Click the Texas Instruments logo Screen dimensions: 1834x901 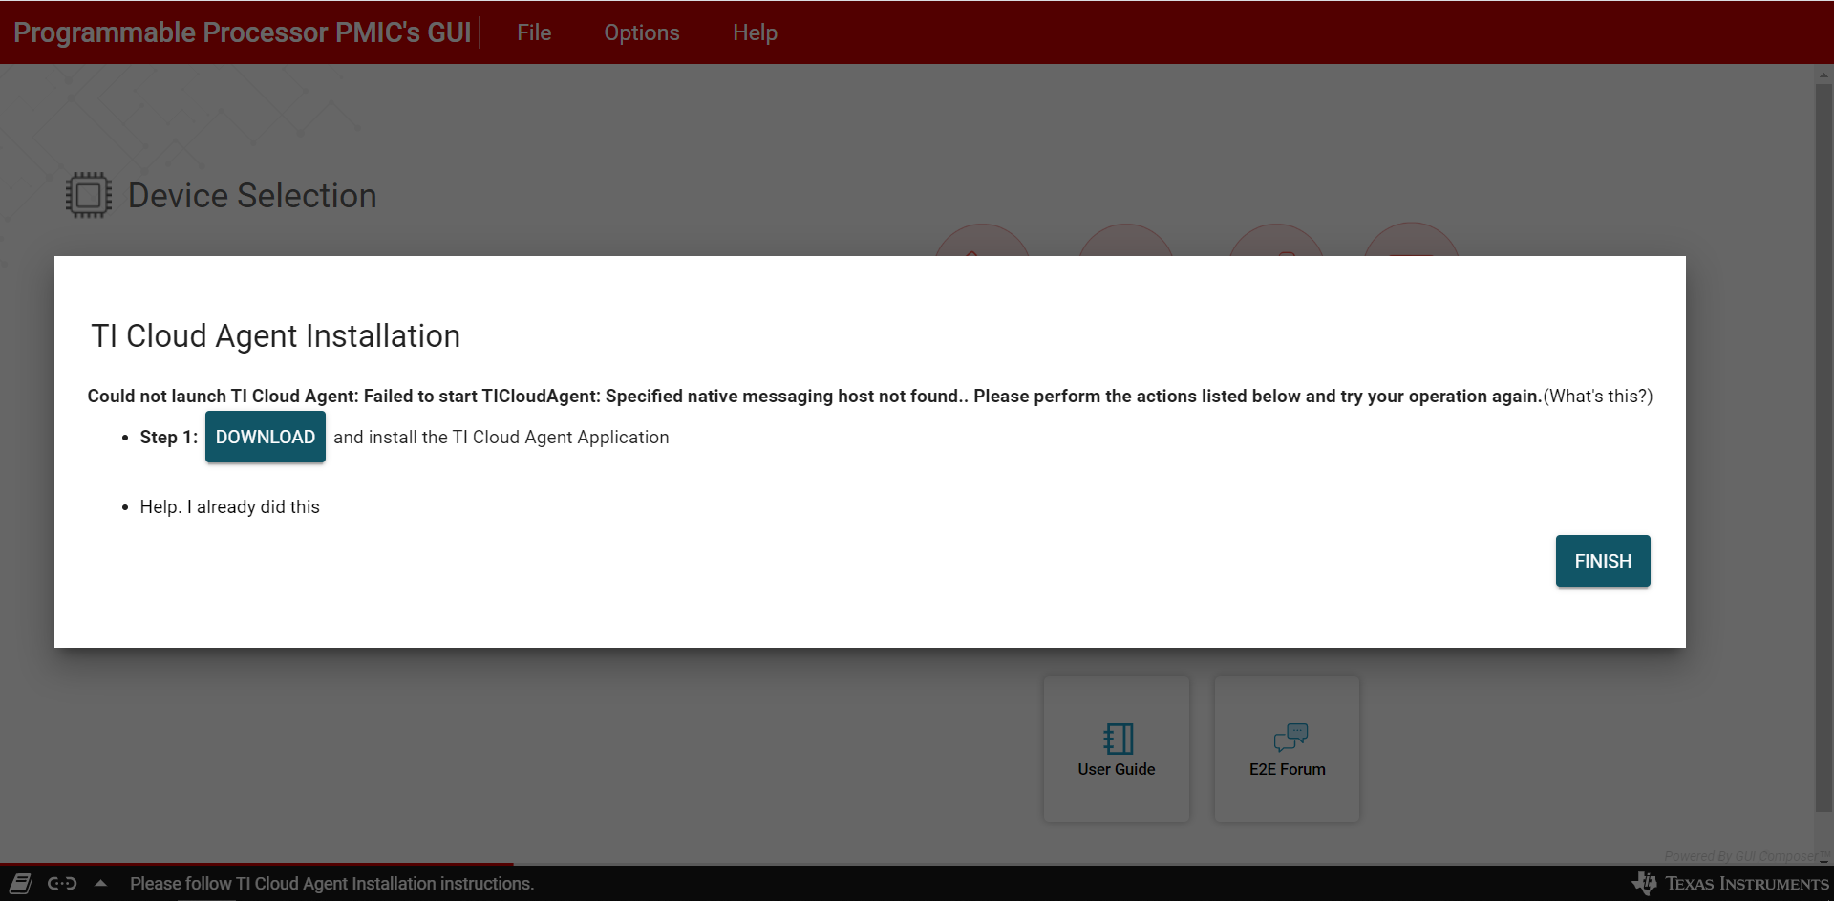[x=1730, y=883]
